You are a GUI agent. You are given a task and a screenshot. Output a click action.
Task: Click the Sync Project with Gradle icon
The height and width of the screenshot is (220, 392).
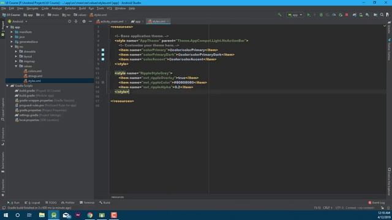pyautogui.click(x=355, y=15)
